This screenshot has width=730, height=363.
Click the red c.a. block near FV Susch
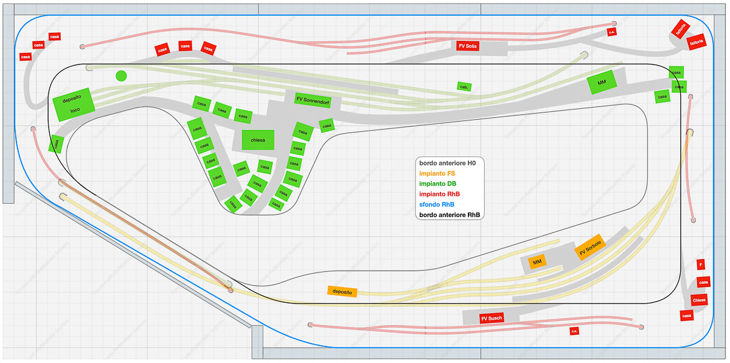pos(574,331)
